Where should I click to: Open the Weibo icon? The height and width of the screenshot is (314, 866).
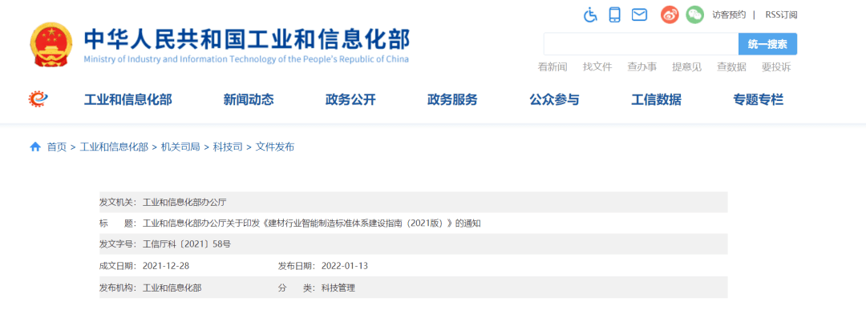670,15
